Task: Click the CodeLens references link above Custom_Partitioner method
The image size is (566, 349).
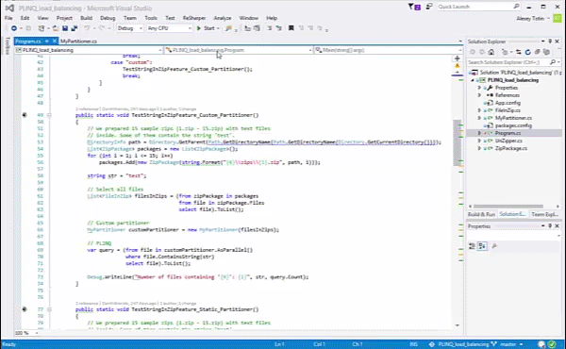Action: pos(87,108)
